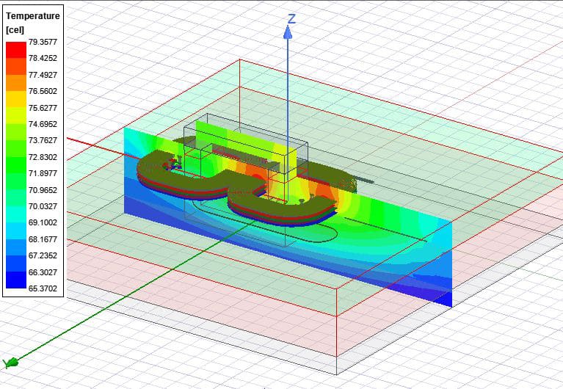Image resolution: width=563 pixels, height=389 pixels.
Task: Click the dark blue bottom legend color band
Action: (16, 280)
